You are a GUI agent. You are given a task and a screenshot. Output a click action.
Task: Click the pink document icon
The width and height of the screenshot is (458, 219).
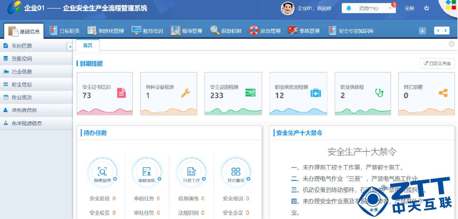(121, 93)
